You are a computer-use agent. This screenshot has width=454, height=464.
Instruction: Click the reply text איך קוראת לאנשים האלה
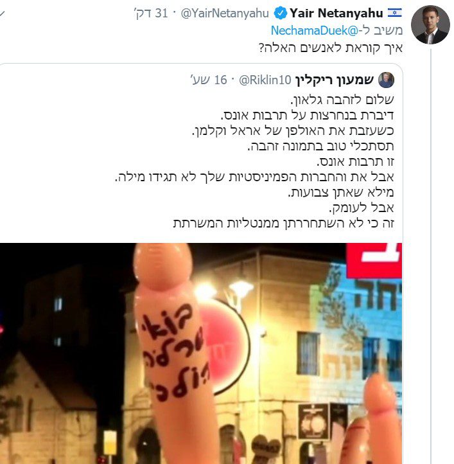[x=330, y=48]
